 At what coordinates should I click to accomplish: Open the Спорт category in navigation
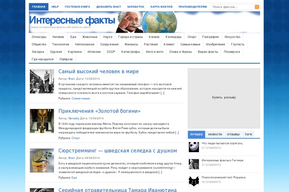(192, 37)
